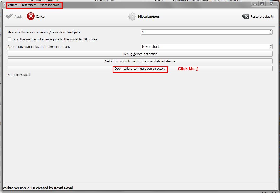Image resolution: width=280 pixels, height=193 pixels.
Task: Minimize the Preferences window
Action: point(255,4)
